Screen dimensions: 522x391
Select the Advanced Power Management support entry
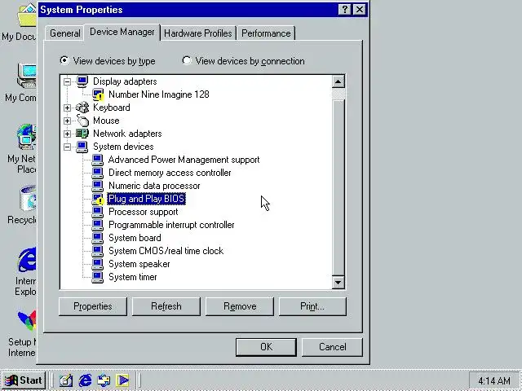(184, 160)
